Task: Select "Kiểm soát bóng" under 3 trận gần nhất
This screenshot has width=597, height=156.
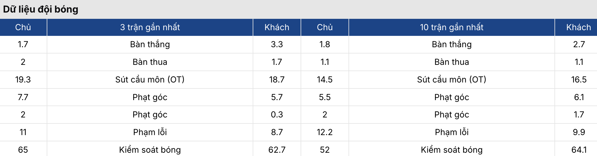Action: [150, 149]
